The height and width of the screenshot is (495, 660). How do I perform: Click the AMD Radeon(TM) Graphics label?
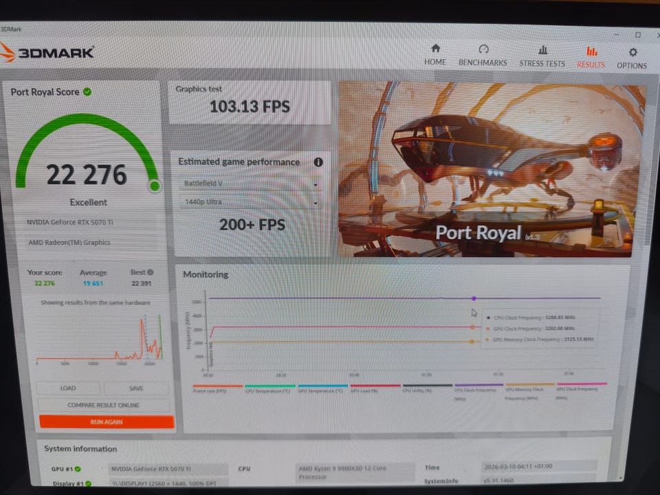(x=69, y=243)
